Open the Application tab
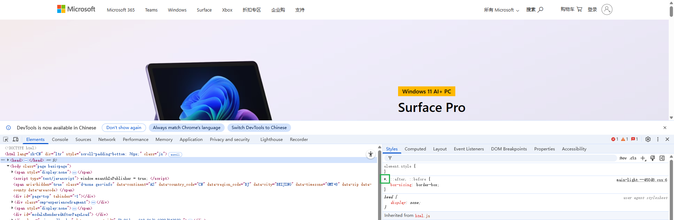Screen dimensions: 674x220 pos(191,139)
